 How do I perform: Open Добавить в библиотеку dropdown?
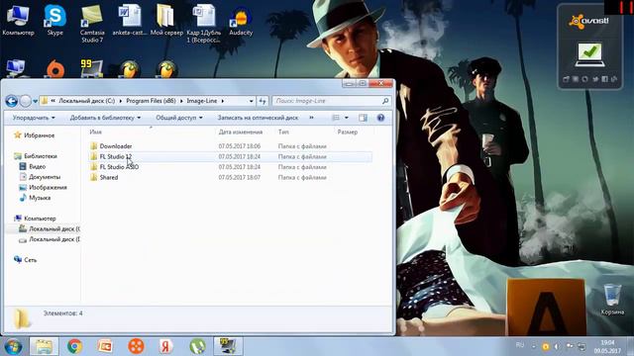[106, 118]
